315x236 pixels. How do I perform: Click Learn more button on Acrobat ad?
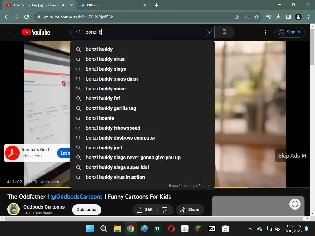point(64,153)
